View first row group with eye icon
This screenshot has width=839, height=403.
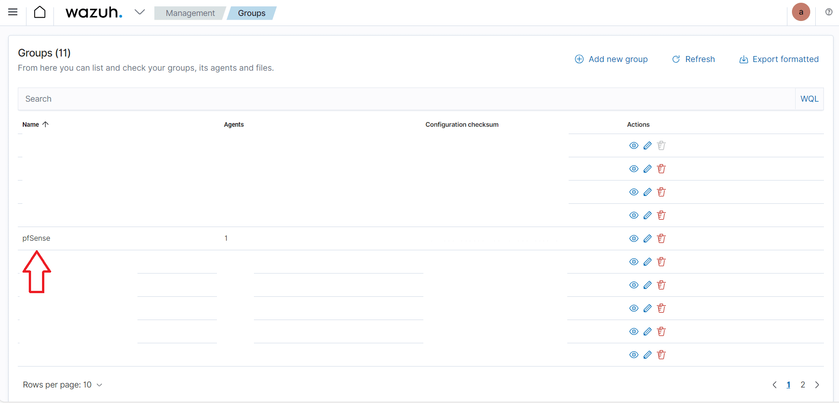click(x=633, y=145)
